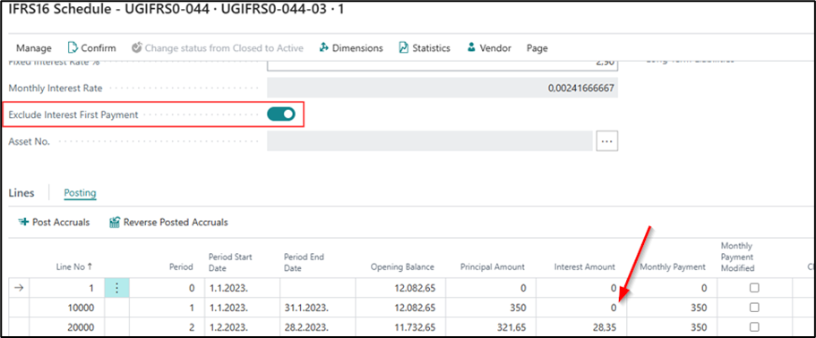
Task: Open Dimensions action
Action: 357,48
